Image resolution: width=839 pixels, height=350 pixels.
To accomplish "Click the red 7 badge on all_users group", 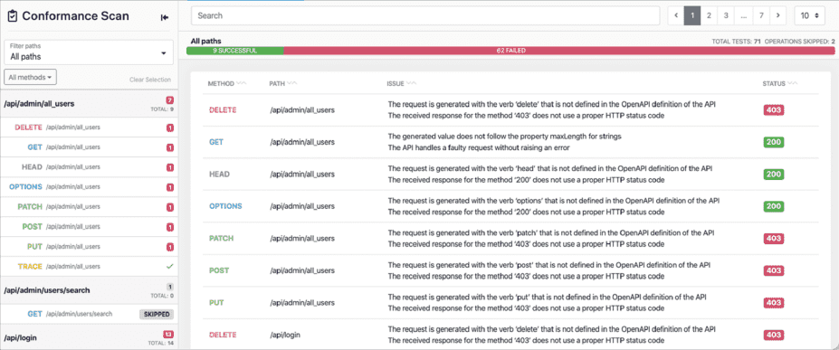I will tap(170, 99).
